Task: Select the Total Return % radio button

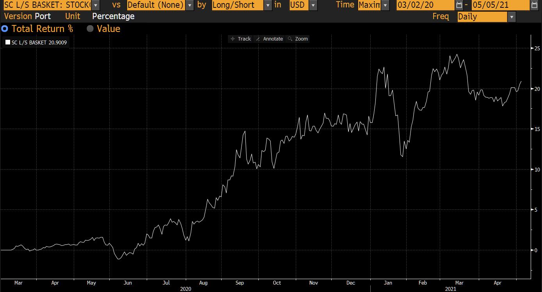Action: coord(5,29)
